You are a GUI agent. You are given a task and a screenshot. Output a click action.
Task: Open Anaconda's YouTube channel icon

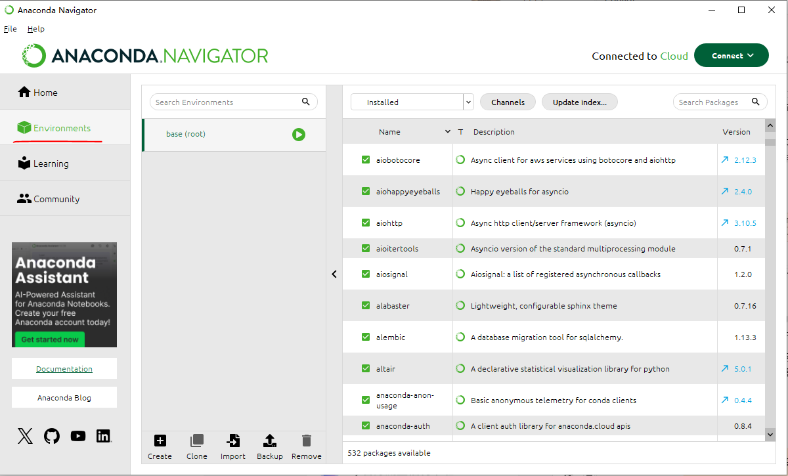click(x=77, y=436)
